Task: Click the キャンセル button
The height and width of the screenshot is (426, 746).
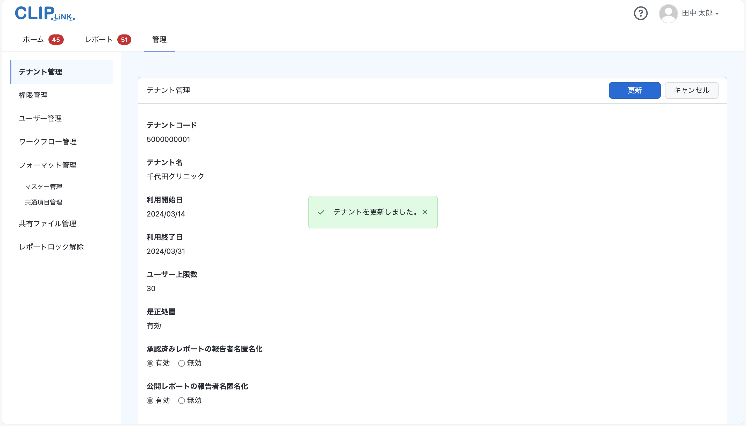Action: (x=691, y=90)
